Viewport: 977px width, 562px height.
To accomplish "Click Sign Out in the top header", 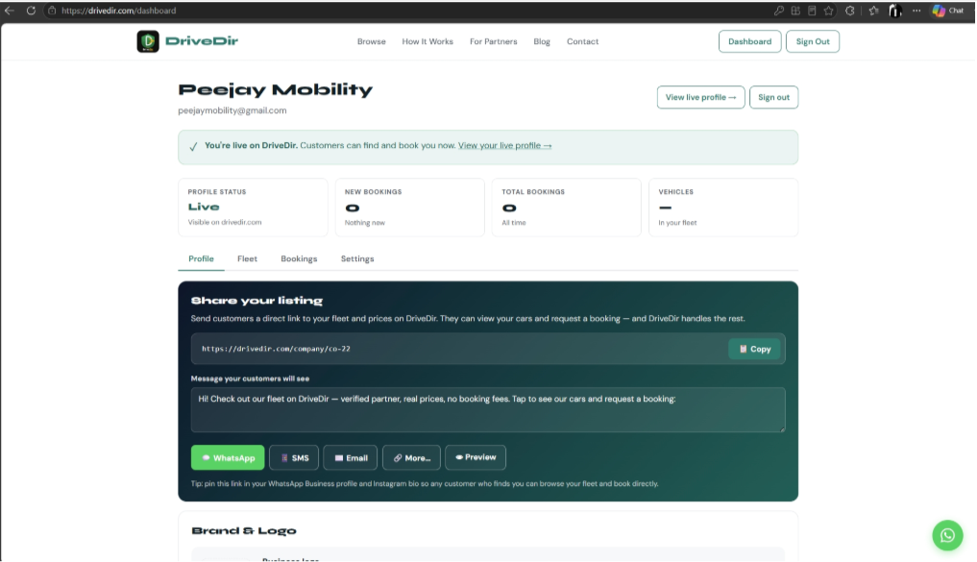I will pyautogui.click(x=813, y=41).
